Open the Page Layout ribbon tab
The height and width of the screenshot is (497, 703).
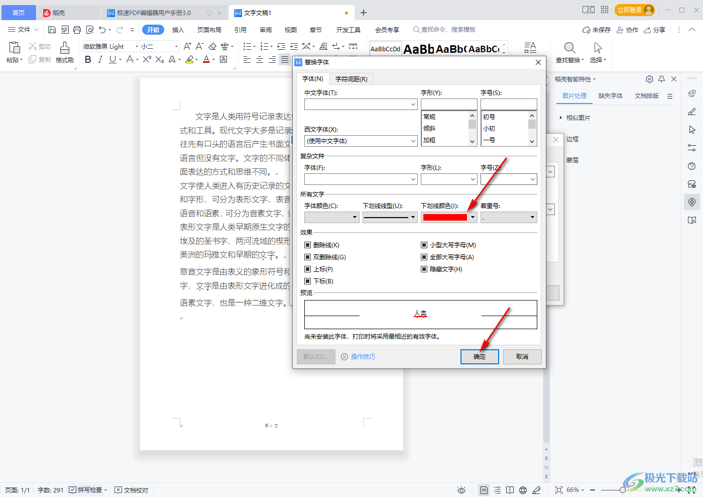pyautogui.click(x=209, y=30)
